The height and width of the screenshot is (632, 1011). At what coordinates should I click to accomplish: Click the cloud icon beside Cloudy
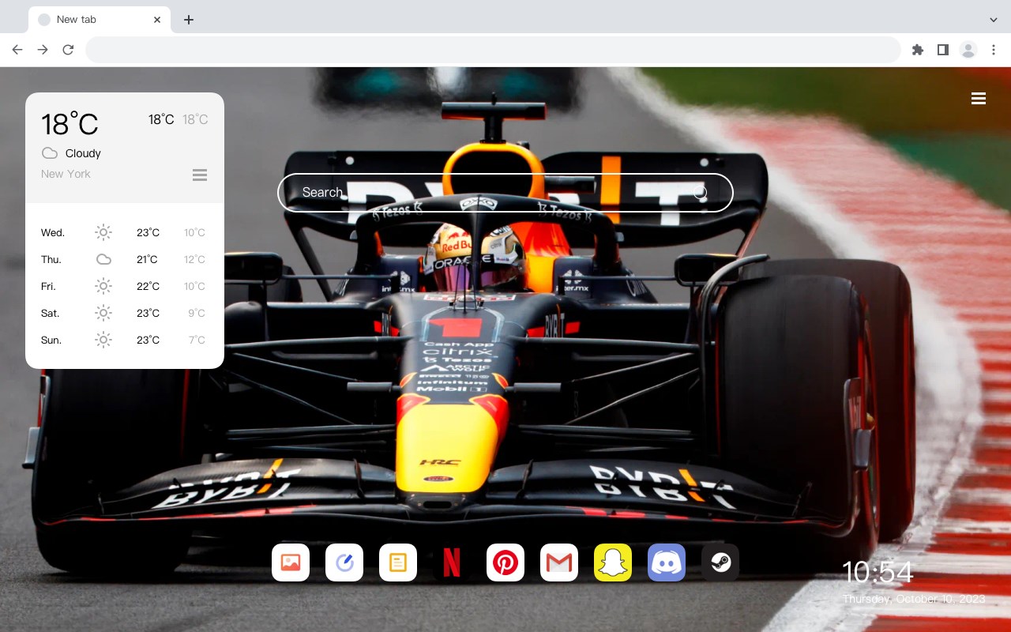point(50,153)
